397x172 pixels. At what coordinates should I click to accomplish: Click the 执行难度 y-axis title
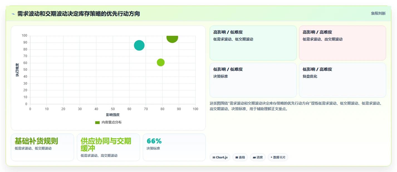[x=17, y=70]
